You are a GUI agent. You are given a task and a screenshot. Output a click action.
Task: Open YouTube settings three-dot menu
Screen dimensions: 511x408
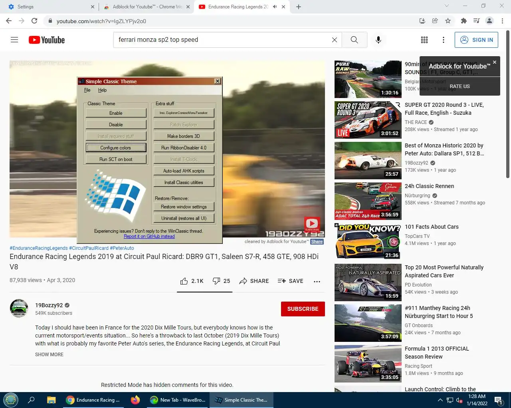click(444, 40)
